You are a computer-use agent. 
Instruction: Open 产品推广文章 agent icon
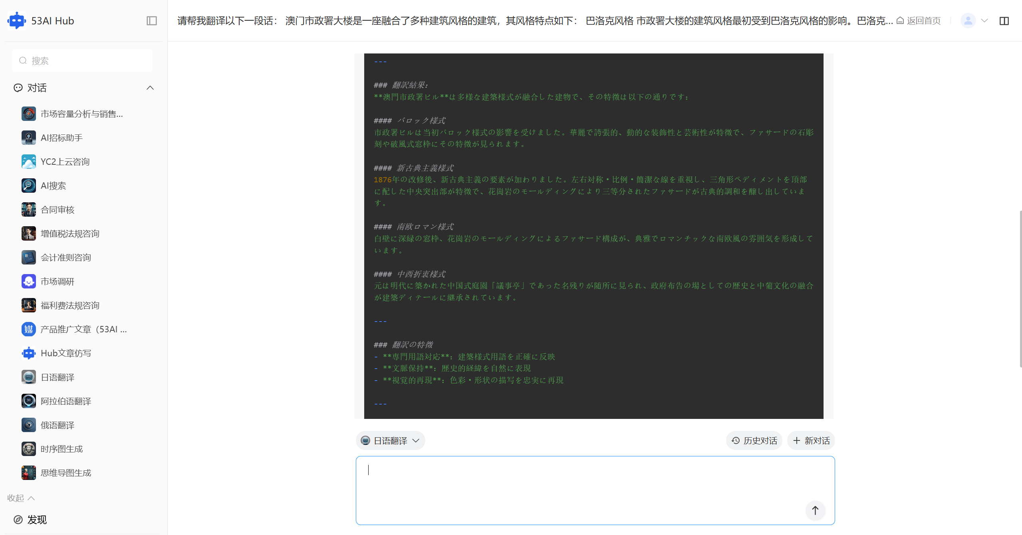point(29,329)
